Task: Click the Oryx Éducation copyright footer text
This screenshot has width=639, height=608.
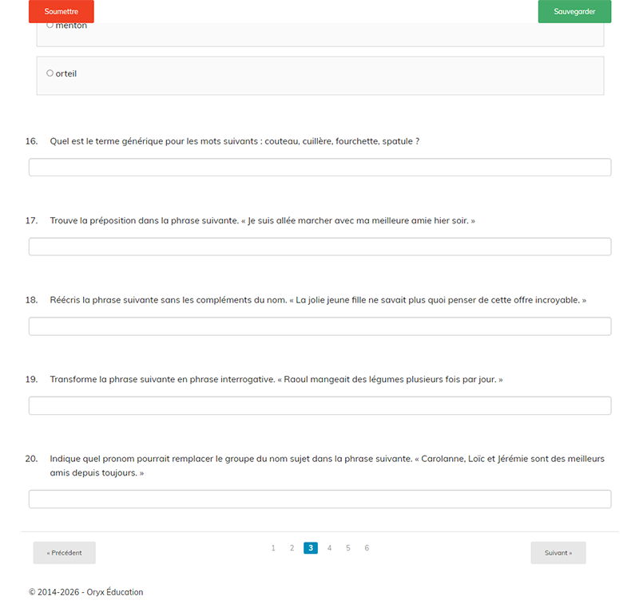Action: coord(86,592)
